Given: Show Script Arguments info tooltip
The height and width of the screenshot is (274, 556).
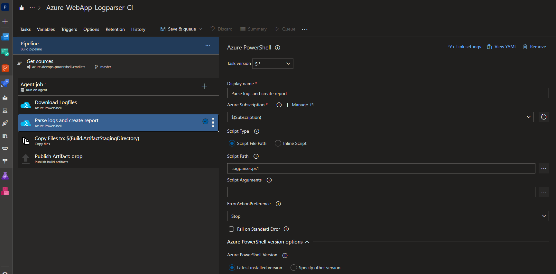Looking at the screenshot, I should tap(269, 180).
